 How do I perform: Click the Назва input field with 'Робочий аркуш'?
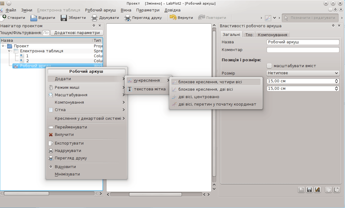pyautogui.click(x=303, y=42)
